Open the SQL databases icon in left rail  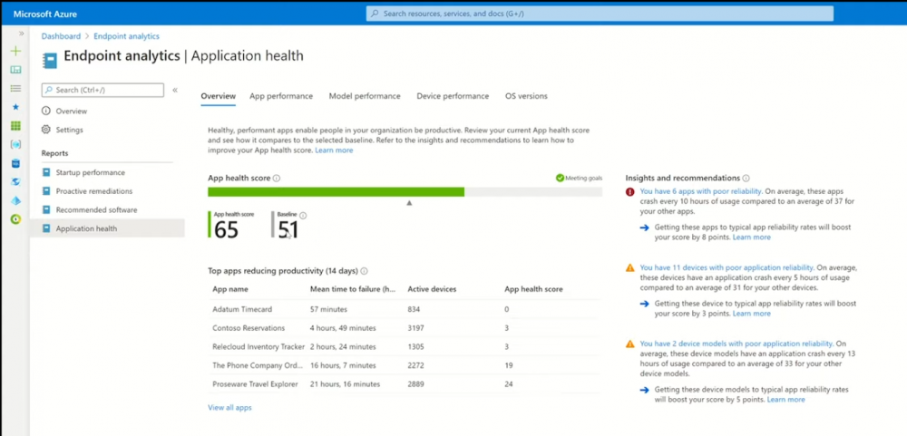point(15,164)
